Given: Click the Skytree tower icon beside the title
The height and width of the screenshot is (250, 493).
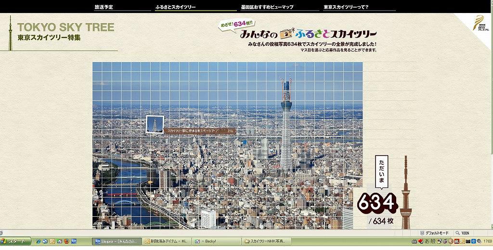Looking at the screenshot, I should click(10, 33).
